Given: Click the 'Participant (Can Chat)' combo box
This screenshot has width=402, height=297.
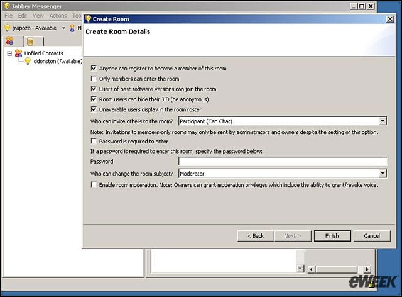Looking at the screenshot, I should [283, 121].
